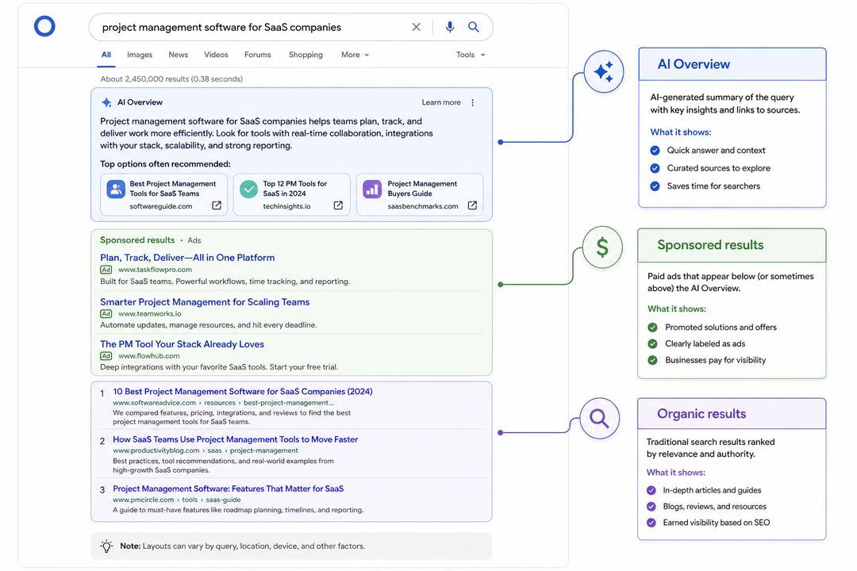This screenshot has width=857, height=571.
Task: Open Best Project Management Tools for SaaS Teams card
Action: pos(164,194)
